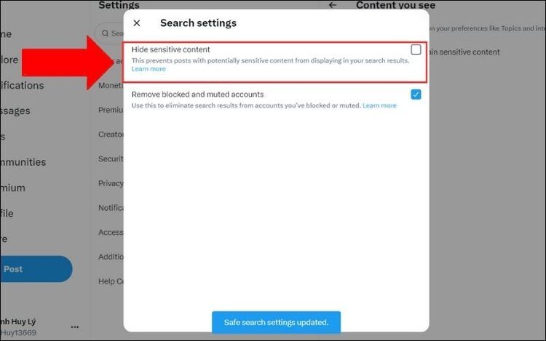This screenshot has height=341, width=546.
Task: Dismiss the Safe search settings updated toast
Action: (x=276, y=322)
